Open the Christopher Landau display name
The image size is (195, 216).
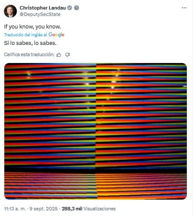[x=43, y=8]
